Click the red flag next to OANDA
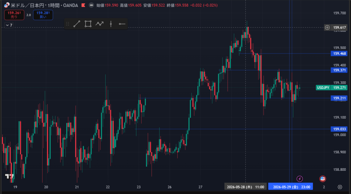Image resolution: width=351 pixels, height=194 pixels. (83, 5)
